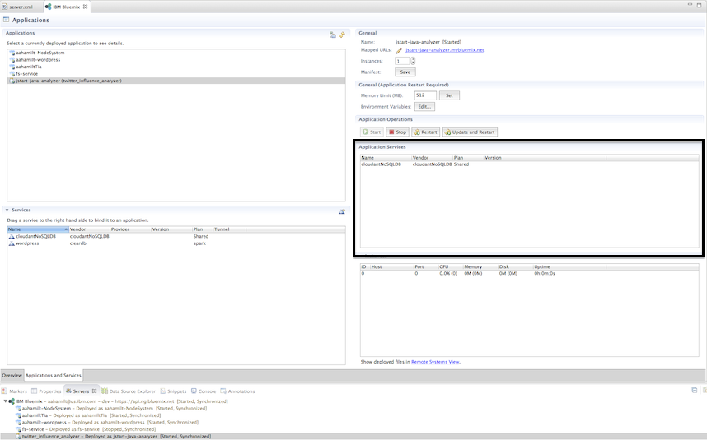
Task: Click Update and Restart button
Action: coord(470,132)
